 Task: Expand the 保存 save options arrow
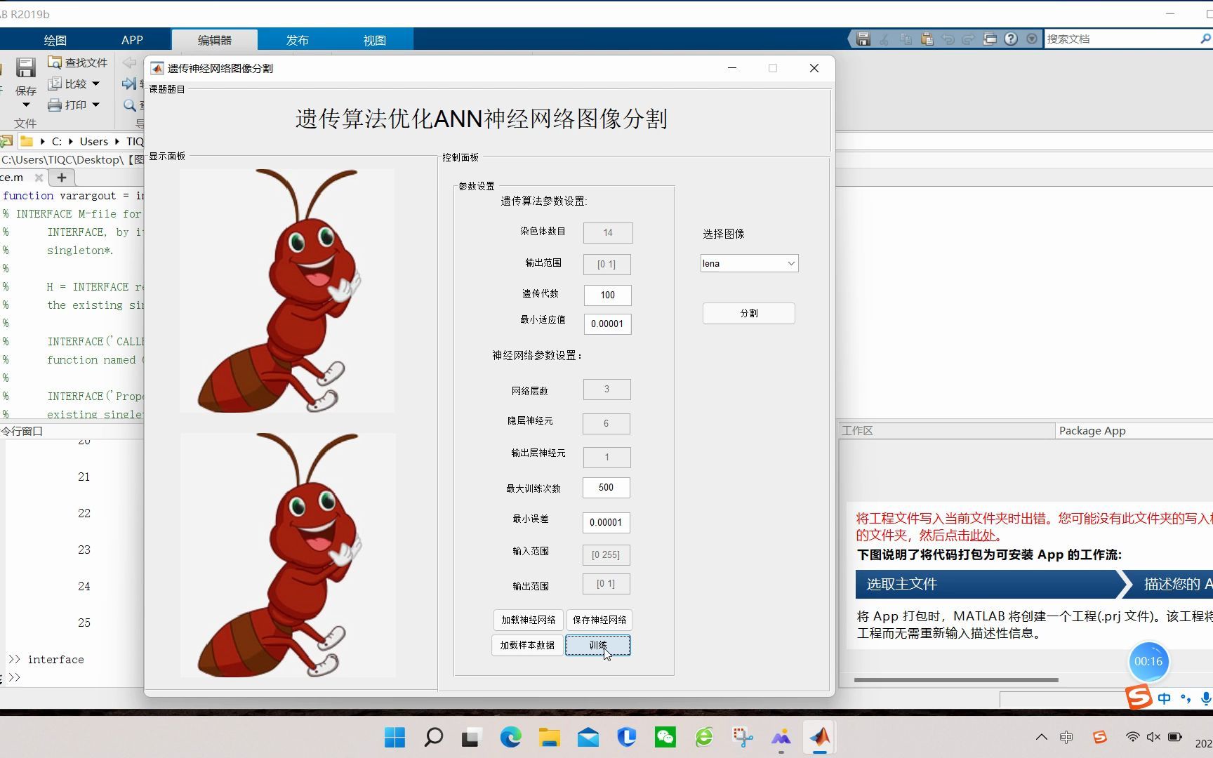click(25, 104)
